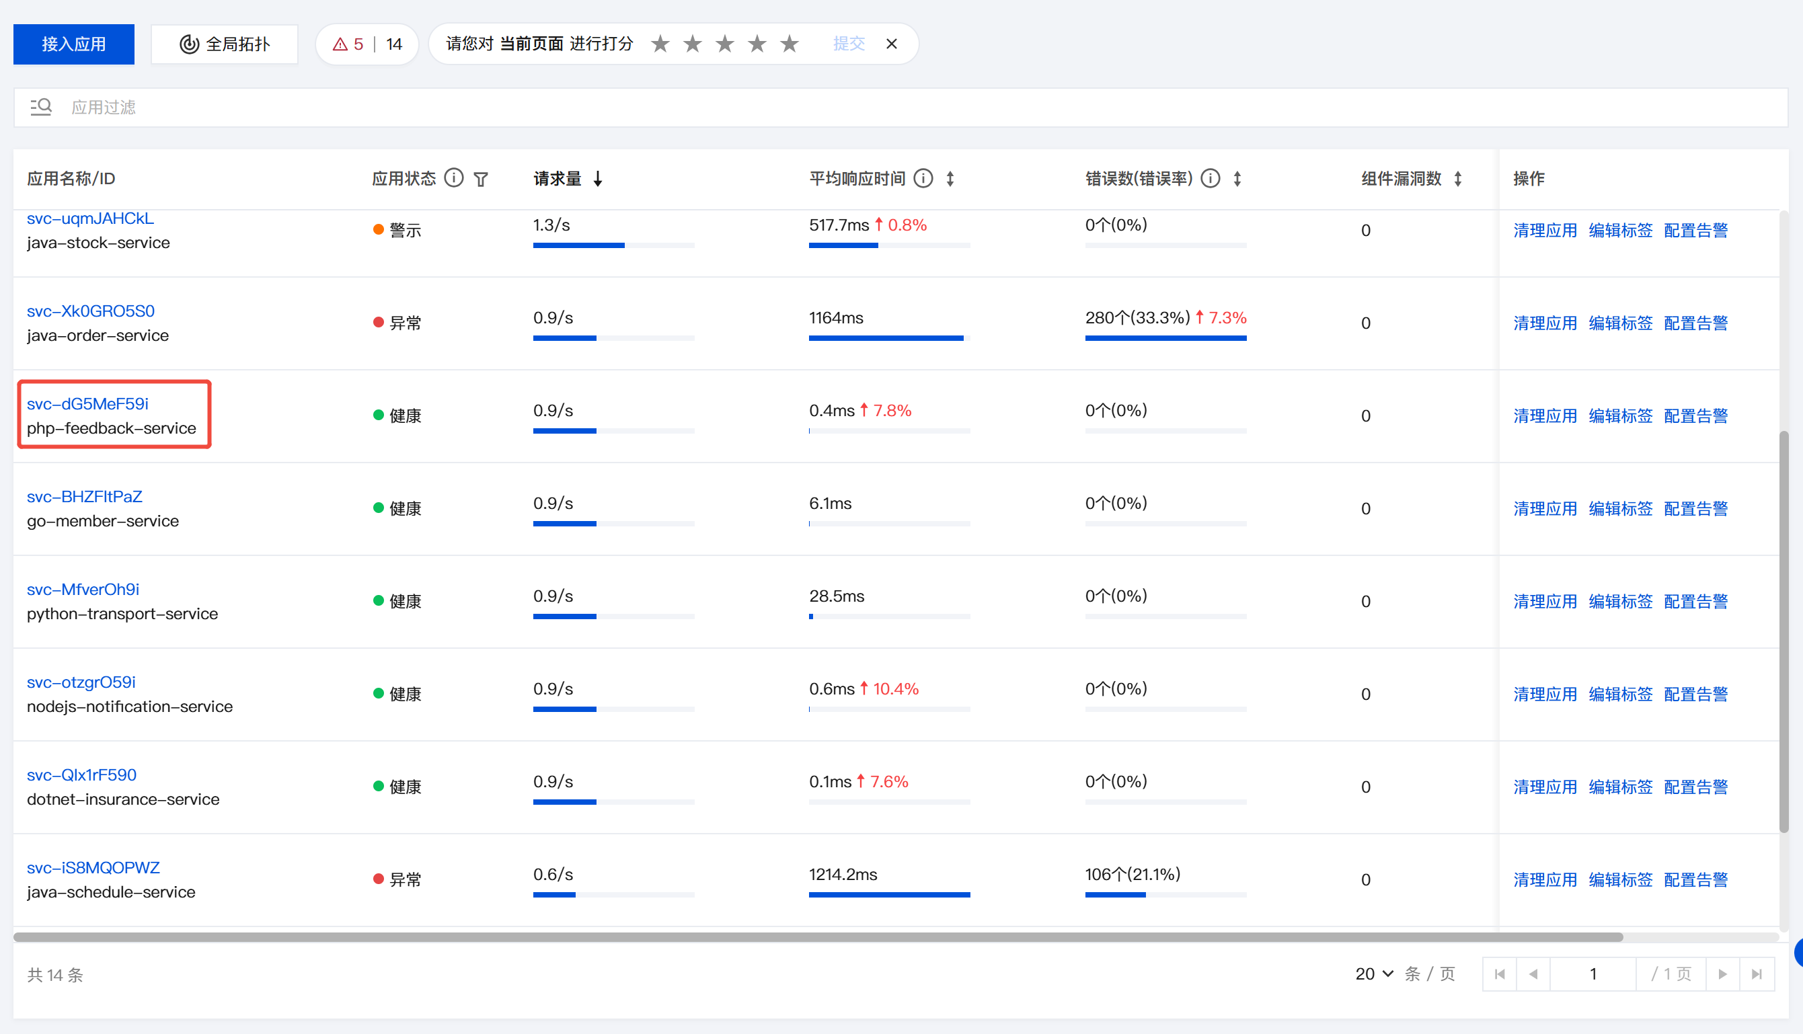
Task: Click the 平均响应时间 sort arrows
Action: (x=950, y=179)
